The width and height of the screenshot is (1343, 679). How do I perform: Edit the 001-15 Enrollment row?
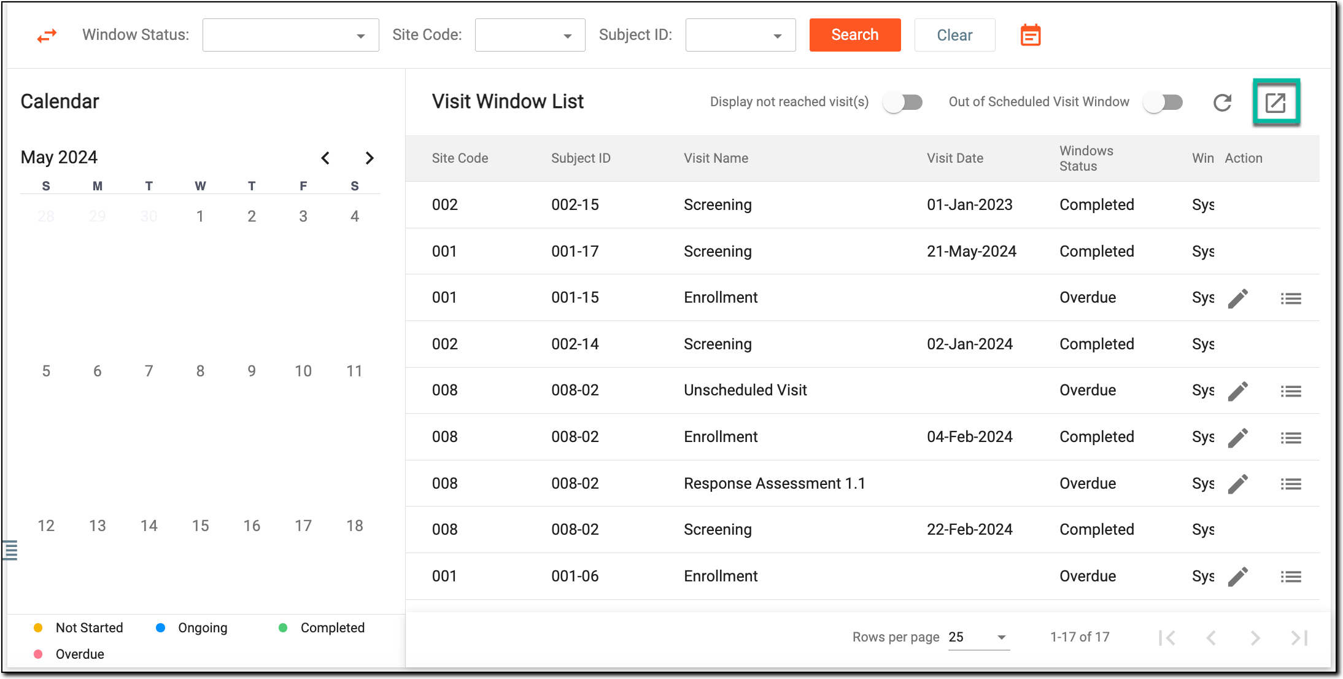(1237, 298)
